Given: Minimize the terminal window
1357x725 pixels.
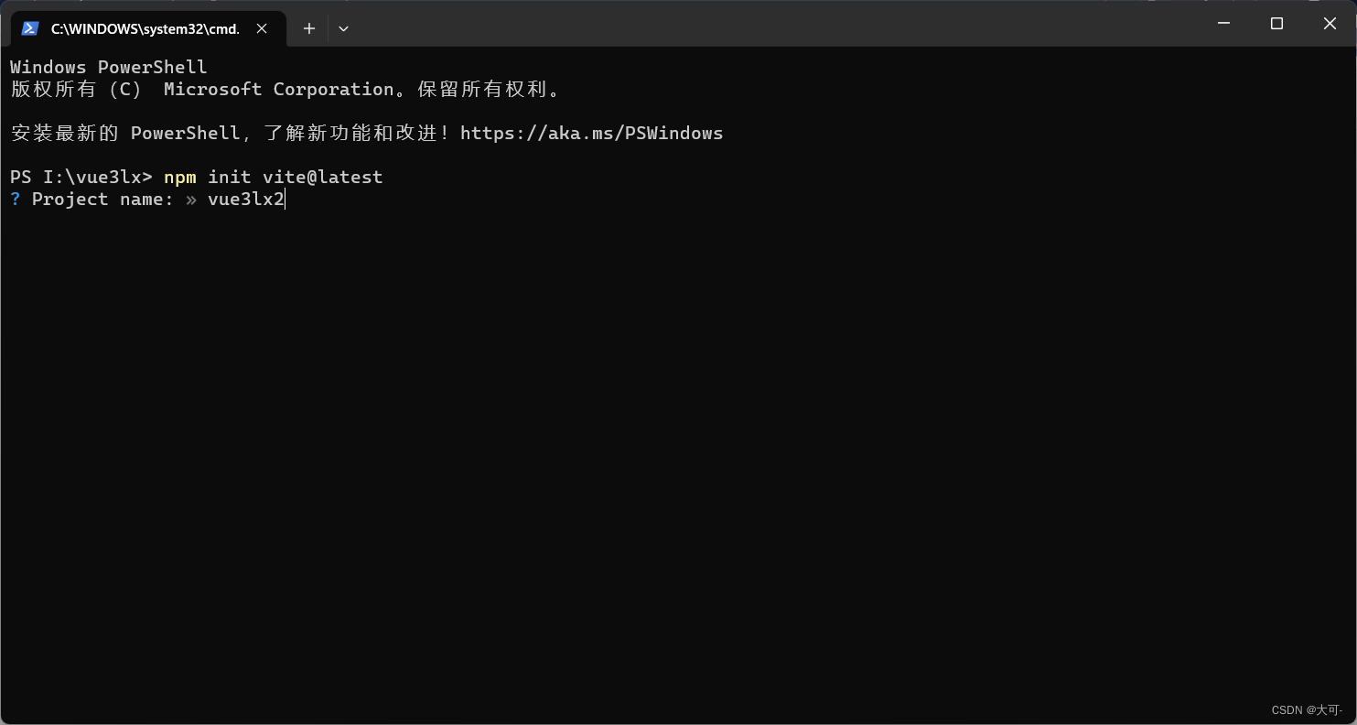Looking at the screenshot, I should pos(1223,24).
